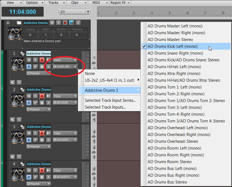Screen dimensions: 232x187
Task: Toggle input echo waveform on track 4
Action: point(48,170)
